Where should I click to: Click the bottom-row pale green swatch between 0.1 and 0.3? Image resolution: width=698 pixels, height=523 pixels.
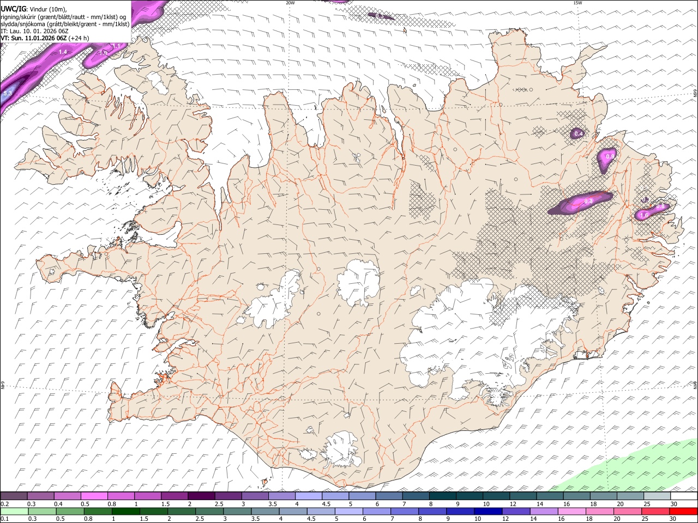click(x=15, y=511)
